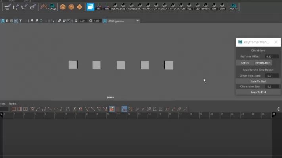Click the MT shelf script icon
Viewport: 282px width, 158px height.
coord(99,7)
